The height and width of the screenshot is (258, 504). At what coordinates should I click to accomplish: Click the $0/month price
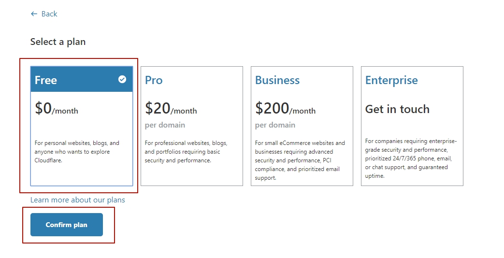pos(57,109)
